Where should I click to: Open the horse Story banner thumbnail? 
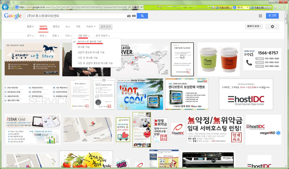click(x=32, y=59)
